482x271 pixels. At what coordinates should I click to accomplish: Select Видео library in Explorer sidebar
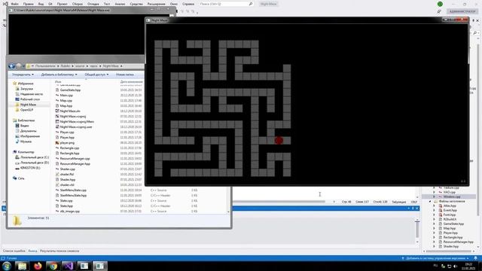coord(24,126)
